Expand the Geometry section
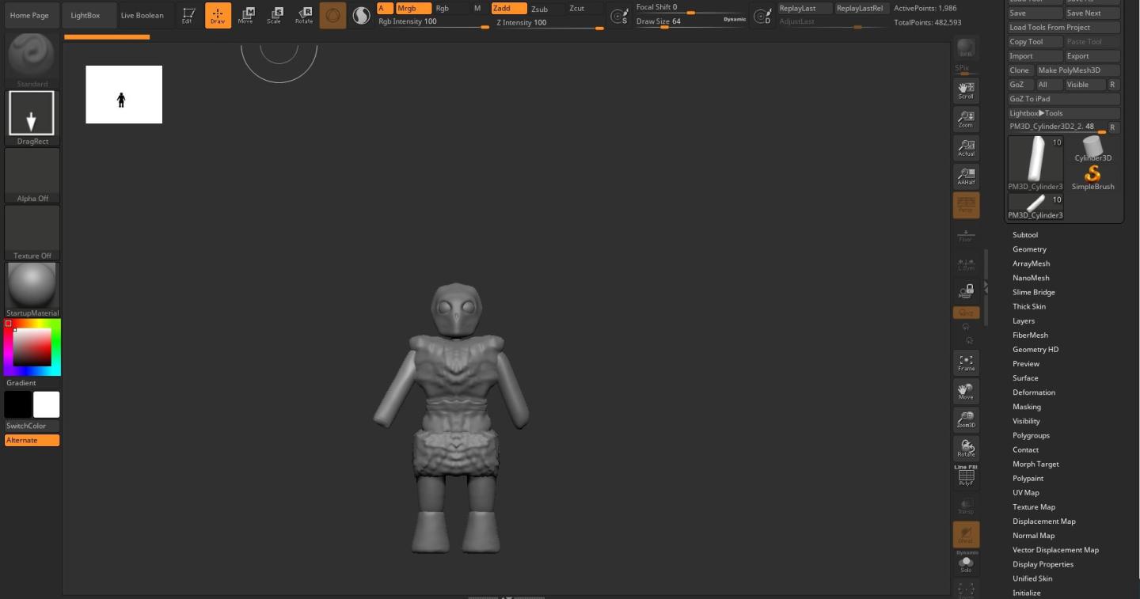Screen dimensions: 1140x599 1029,249
